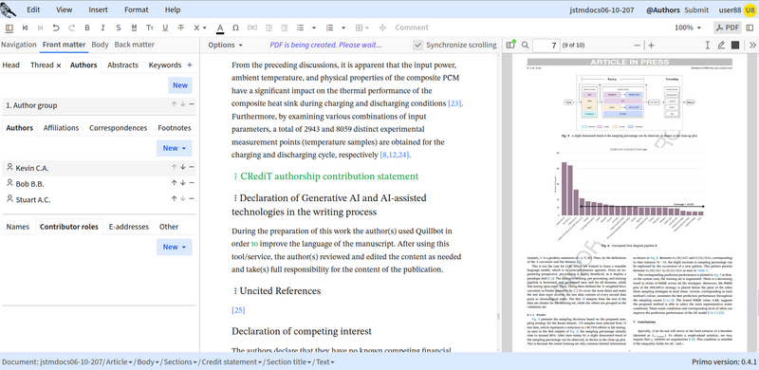Click the PDF viewer black square tool
Image resolution: width=759 pixels, height=370 pixels.
click(735, 45)
